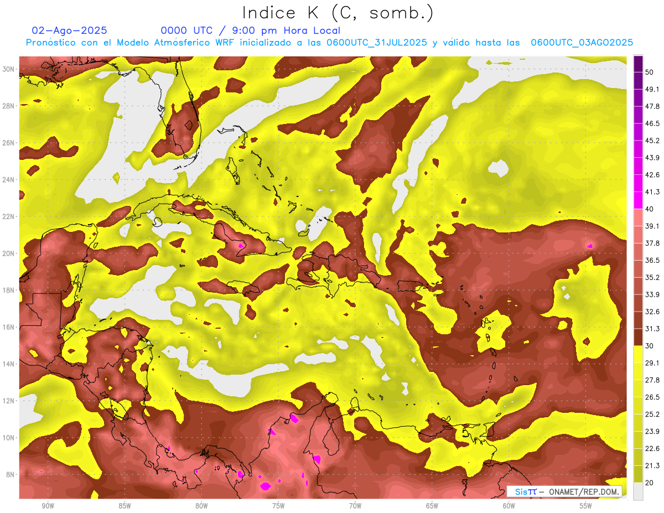Click the latitude label "28N"

pyautogui.click(x=9, y=106)
